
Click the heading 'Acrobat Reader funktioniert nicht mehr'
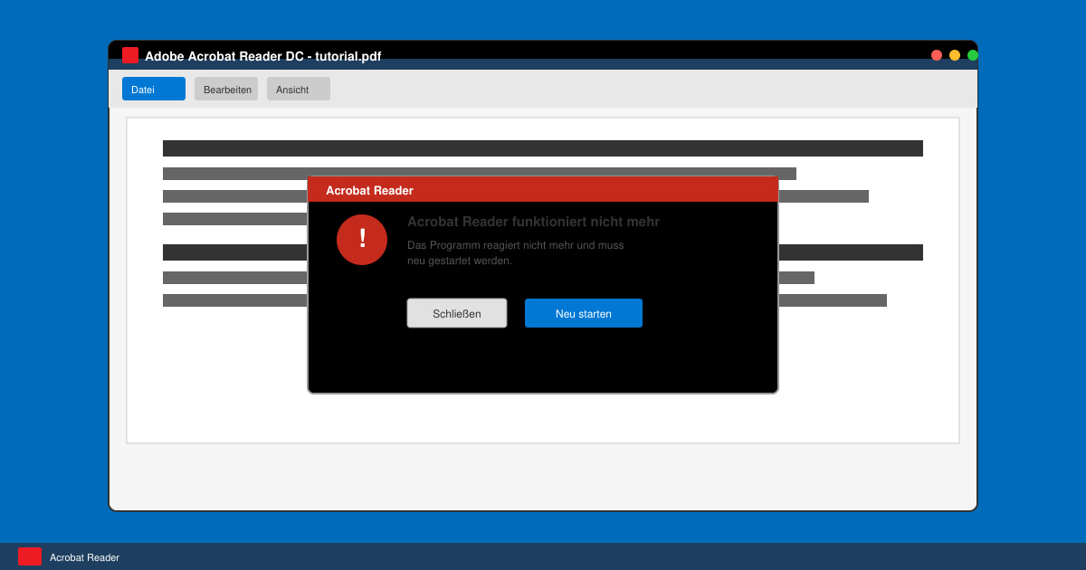(533, 222)
